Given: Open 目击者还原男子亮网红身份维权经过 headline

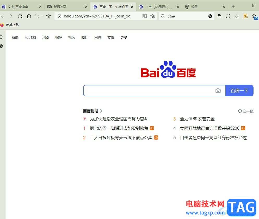Looking at the screenshot, I should tap(213, 138).
